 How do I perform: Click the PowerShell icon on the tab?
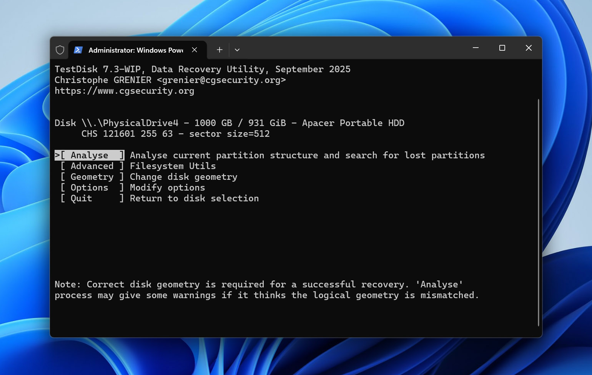click(x=78, y=50)
